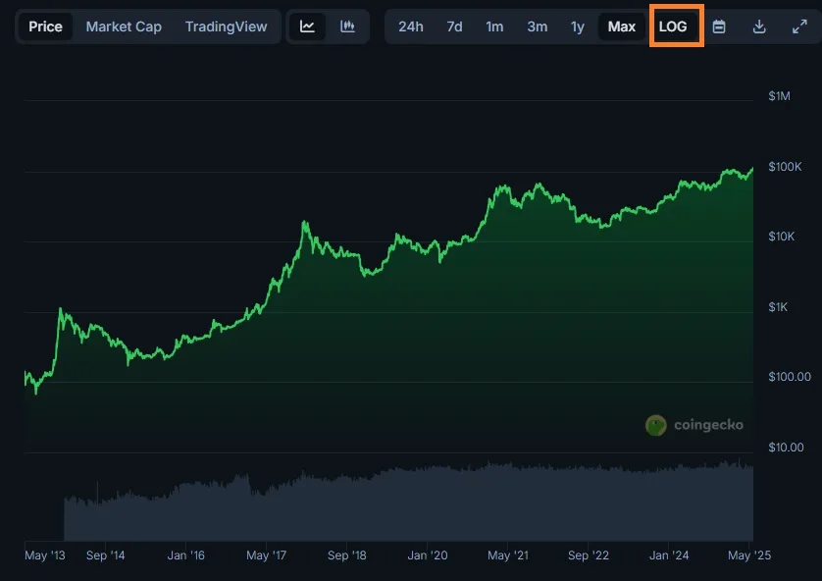The width and height of the screenshot is (822, 581).
Task: Click the Sep '22 date label
Action: click(589, 555)
